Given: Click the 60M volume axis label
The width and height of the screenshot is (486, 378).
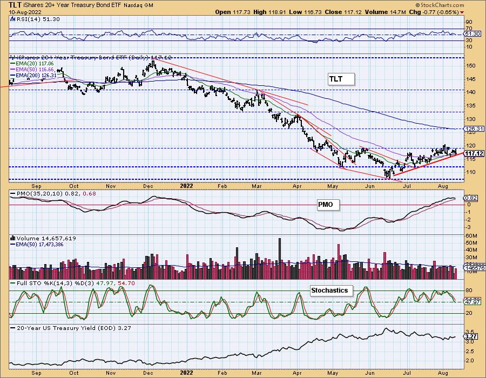Looking at the screenshot, I should coord(471,236).
